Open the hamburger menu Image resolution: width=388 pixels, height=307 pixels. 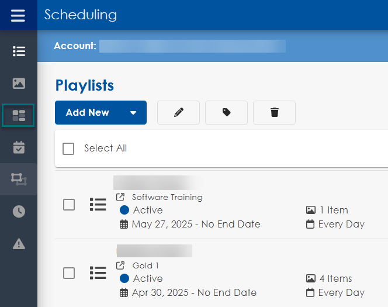click(18, 15)
